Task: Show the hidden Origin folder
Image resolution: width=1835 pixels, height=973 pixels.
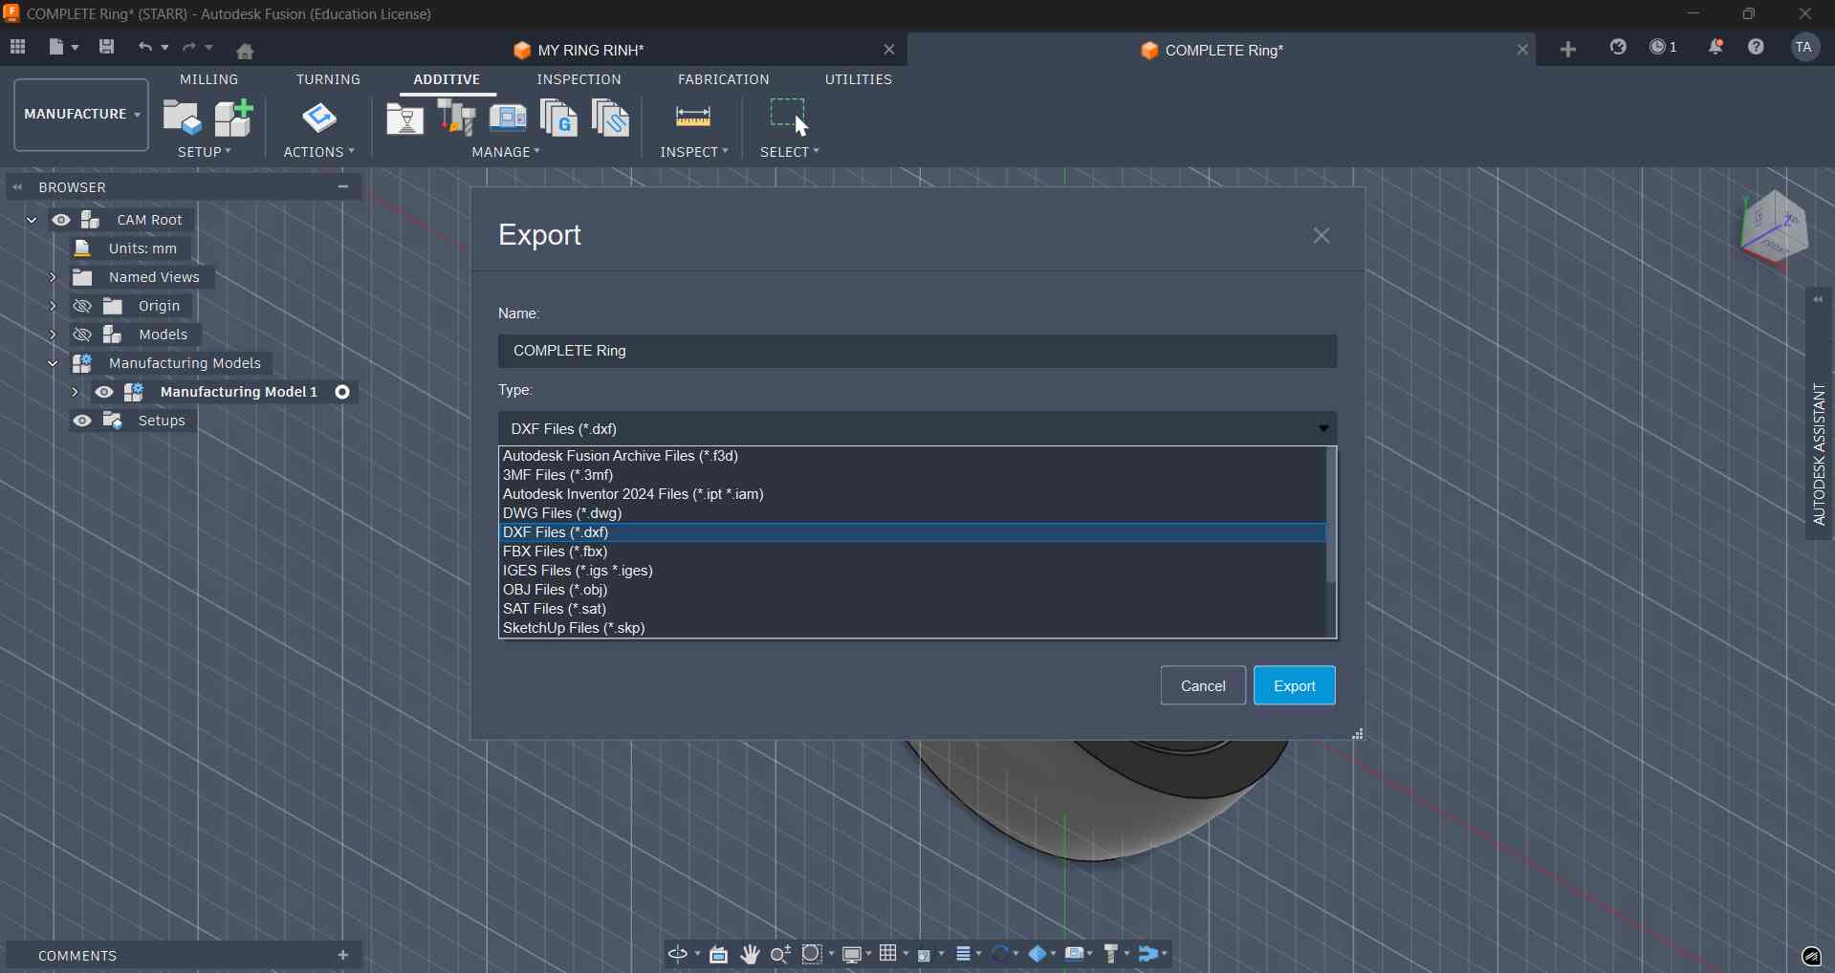Action: point(82,306)
